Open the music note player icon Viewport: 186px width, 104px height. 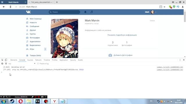92,12
